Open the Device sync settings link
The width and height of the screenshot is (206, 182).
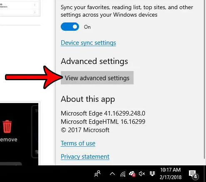click(88, 43)
